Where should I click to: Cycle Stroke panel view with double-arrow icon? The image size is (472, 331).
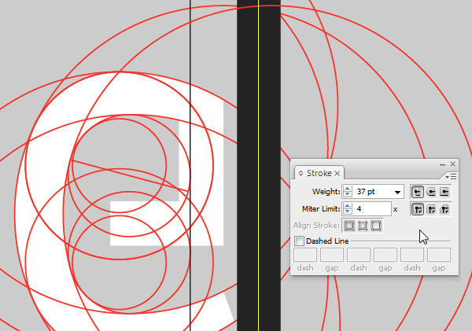[301, 173]
